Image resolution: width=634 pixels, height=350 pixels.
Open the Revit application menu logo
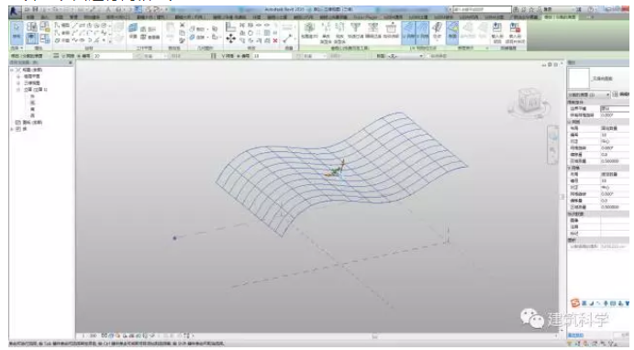point(15,11)
